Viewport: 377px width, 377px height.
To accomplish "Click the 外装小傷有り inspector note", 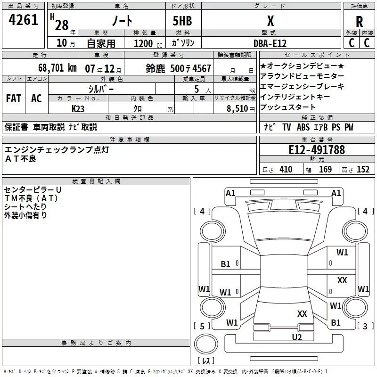I will point(25,215).
